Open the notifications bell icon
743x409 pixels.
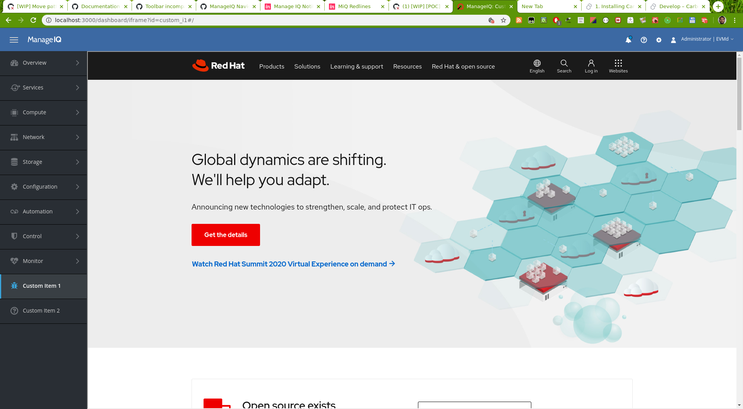tap(628, 40)
